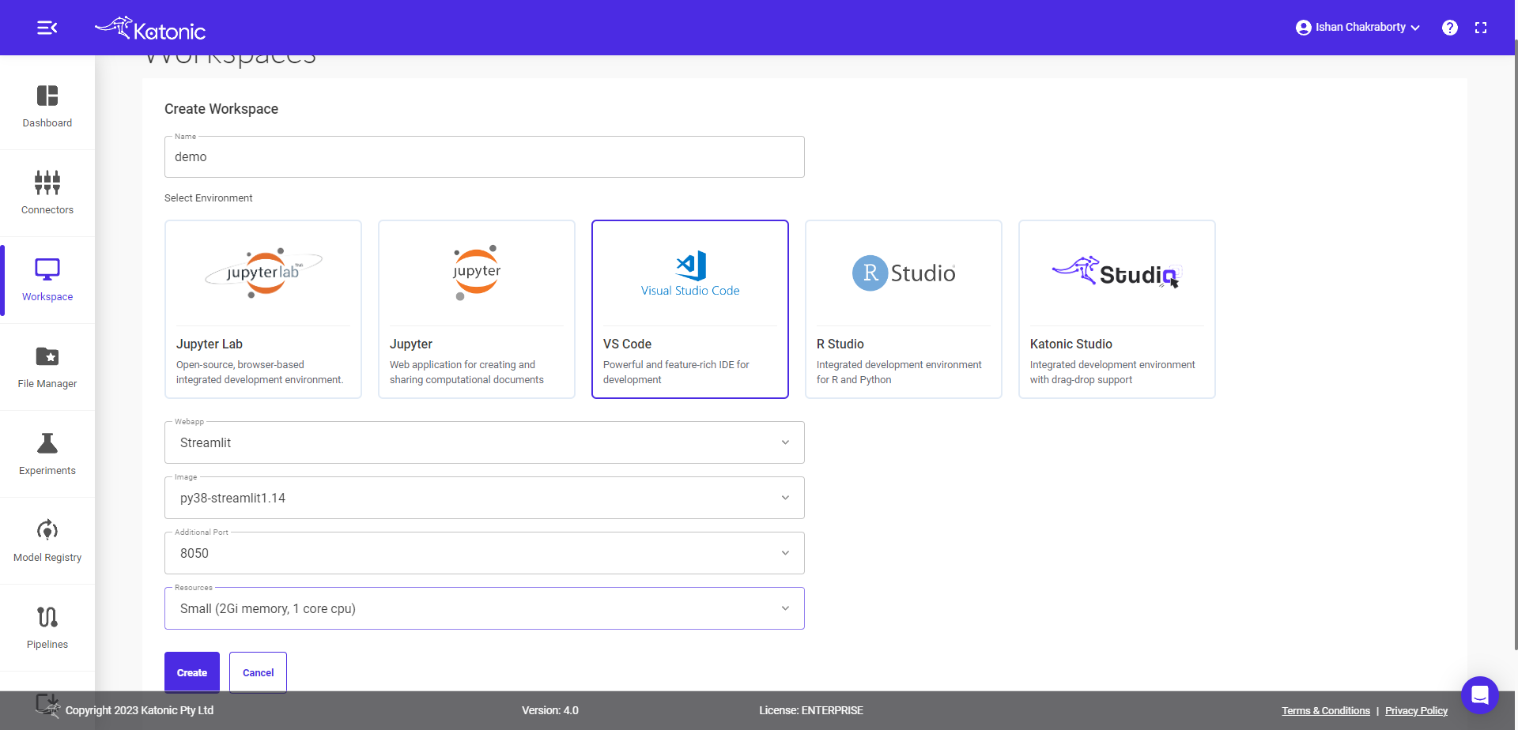Click the Webapp dropdown chevron arrow

click(x=785, y=442)
